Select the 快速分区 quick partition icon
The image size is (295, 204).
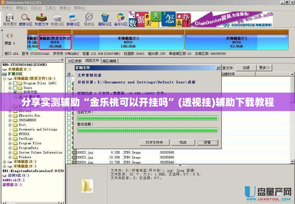[x=57, y=20]
